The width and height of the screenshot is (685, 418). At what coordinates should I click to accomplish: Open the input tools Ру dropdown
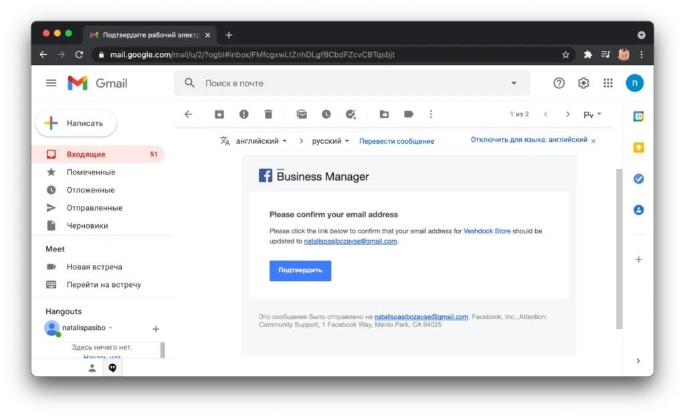(x=593, y=114)
